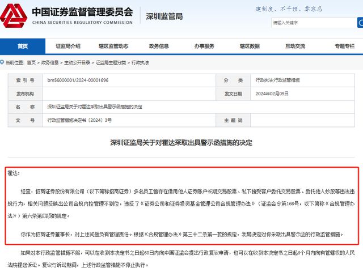
Task: Click the 主题词 label cell
Action: coord(233,120)
